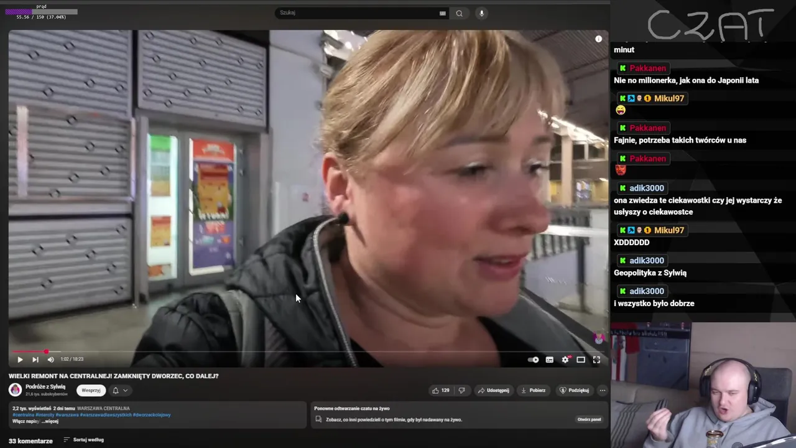
Task: Click message 'Fajnie, potrzeba takich twórców u nas'
Action: tap(680, 140)
